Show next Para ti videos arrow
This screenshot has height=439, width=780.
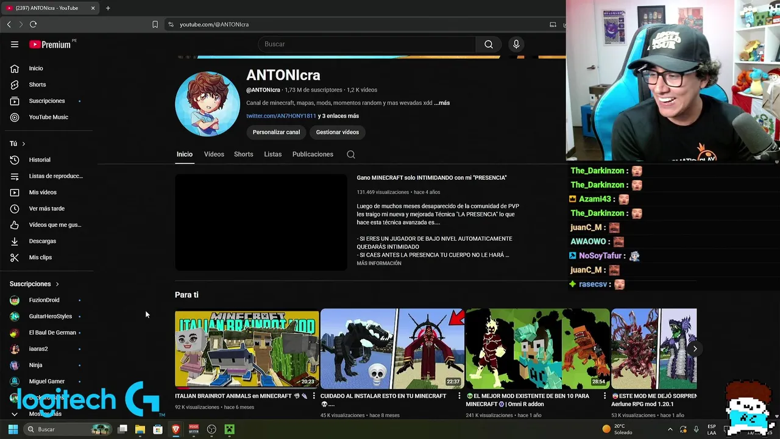pos(695,349)
